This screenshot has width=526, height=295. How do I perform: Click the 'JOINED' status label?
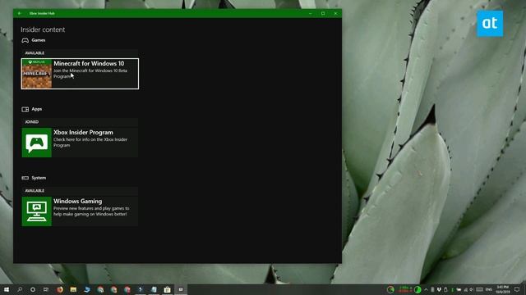click(x=32, y=122)
